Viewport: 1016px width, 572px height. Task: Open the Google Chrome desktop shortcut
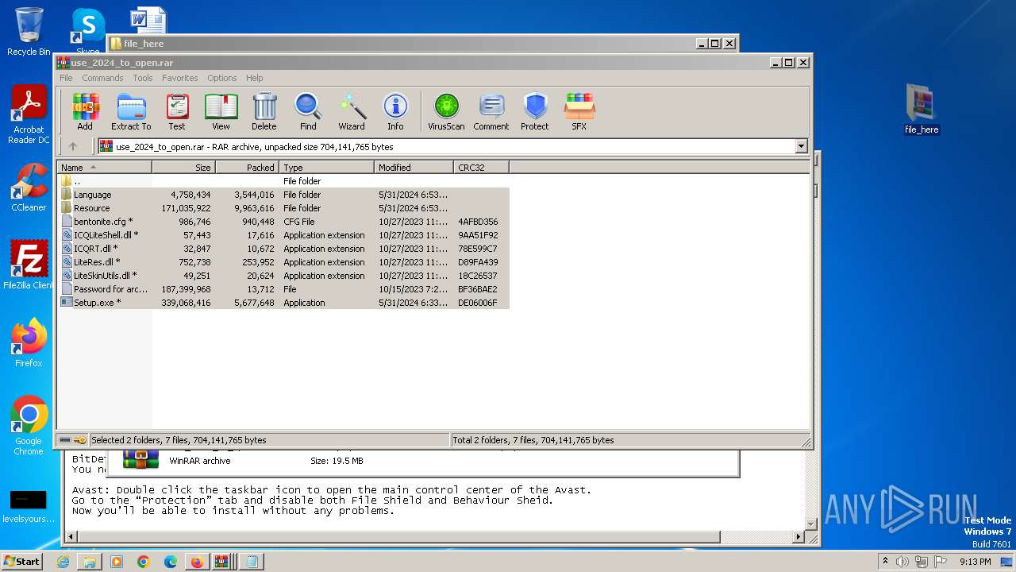tap(29, 426)
